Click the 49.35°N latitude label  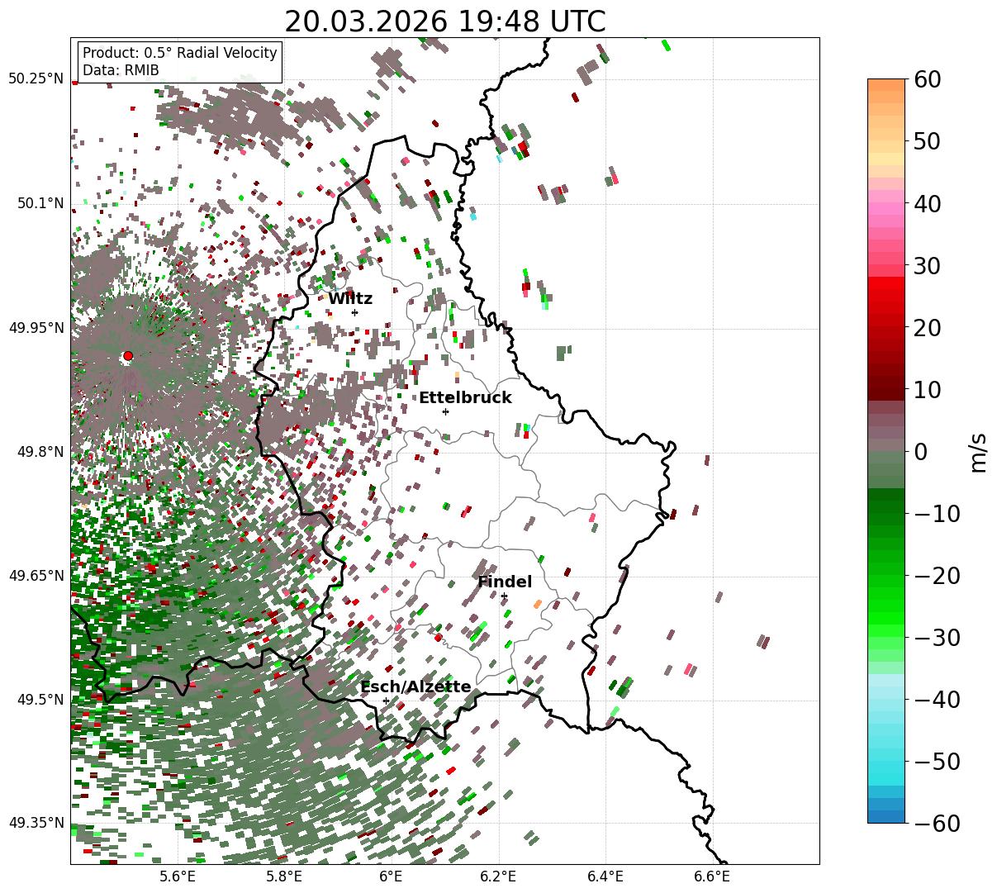coord(36,823)
